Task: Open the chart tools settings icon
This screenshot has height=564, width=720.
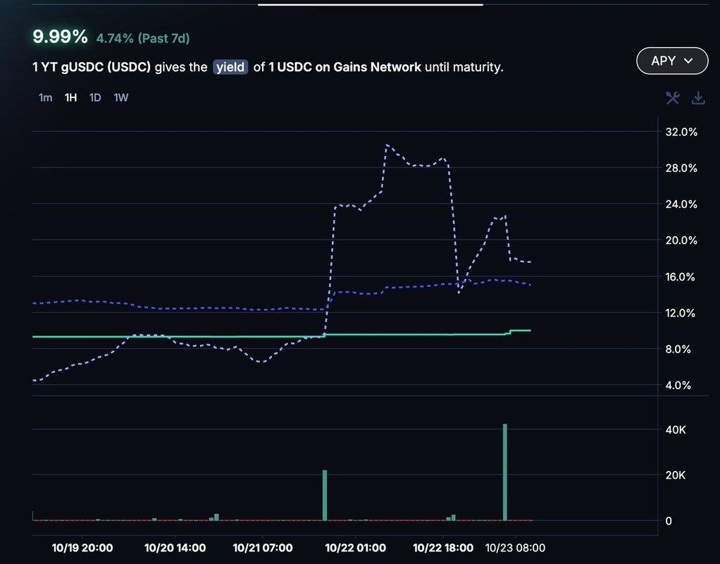Action: [x=673, y=98]
